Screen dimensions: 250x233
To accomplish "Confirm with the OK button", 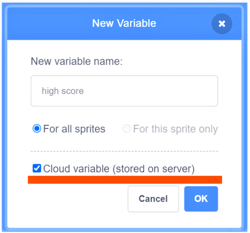I will point(201,199).
